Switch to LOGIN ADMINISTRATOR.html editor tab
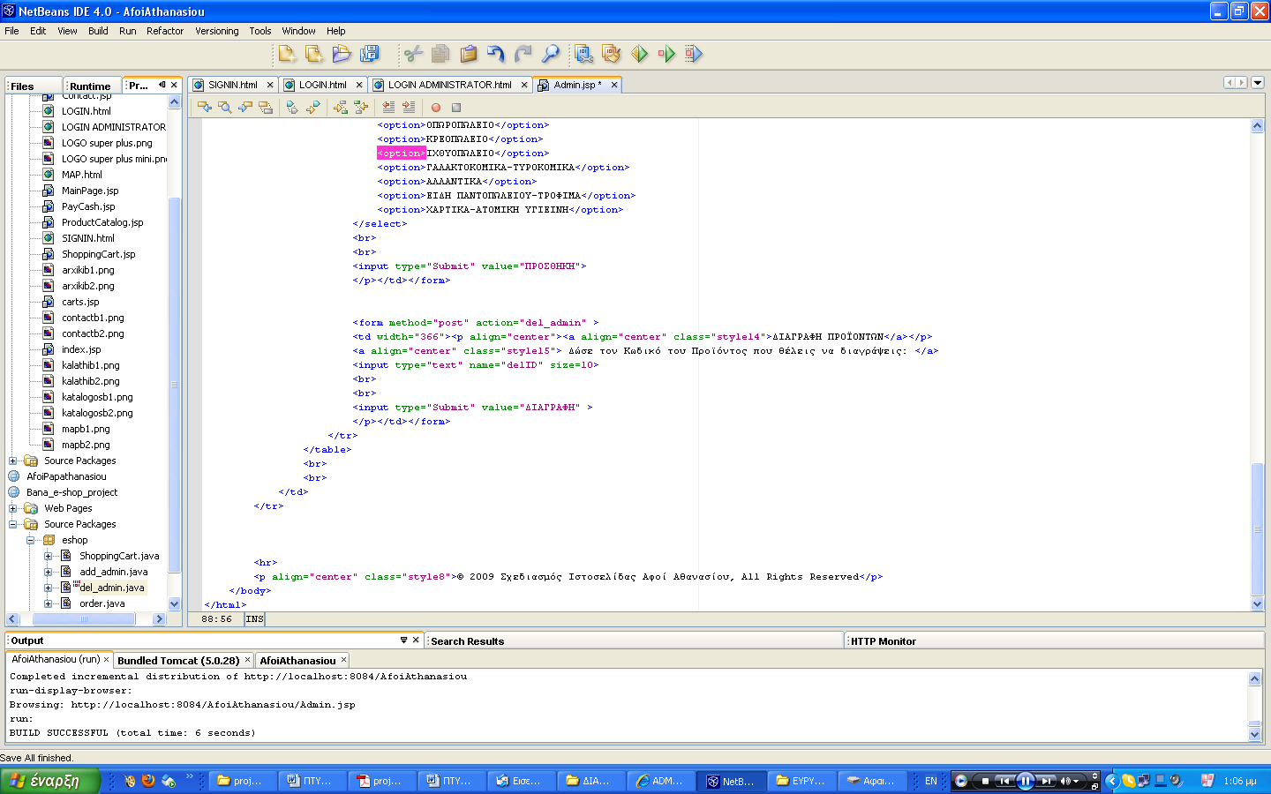This screenshot has height=794, width=1271. tap(449, 85)
